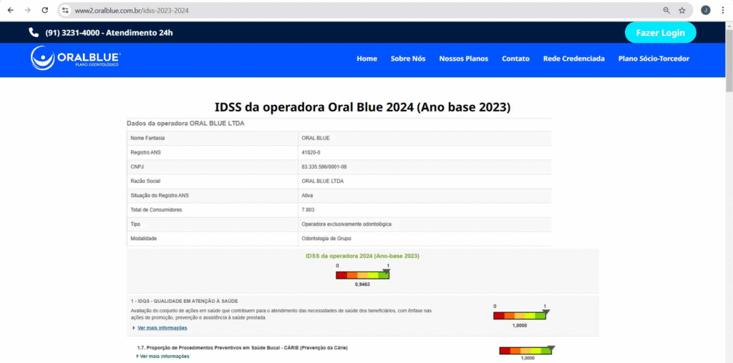This screenshot has width=733, height=363.
Task: Expand 'Ver mais informações' under item 1.7
Action: (164, 356)
